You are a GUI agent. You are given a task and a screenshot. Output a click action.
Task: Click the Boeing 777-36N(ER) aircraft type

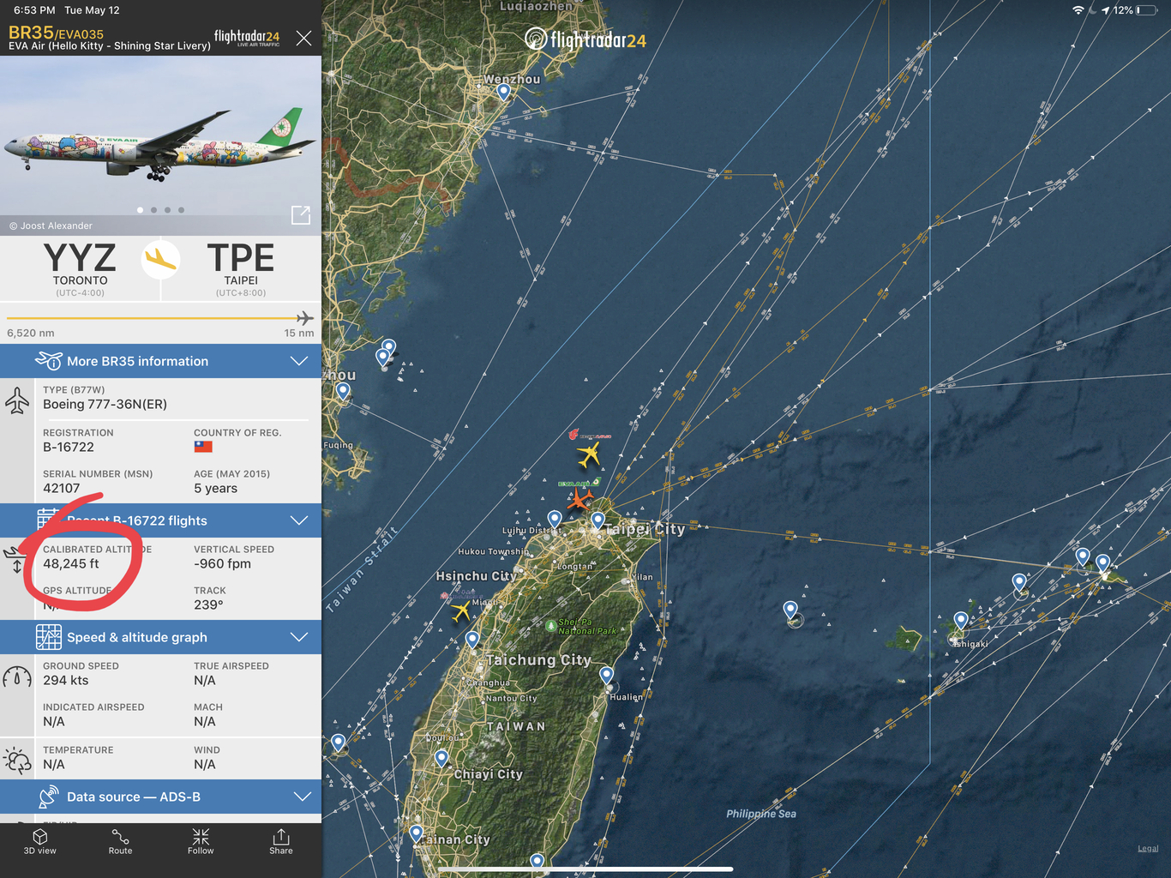coord(105,405)
